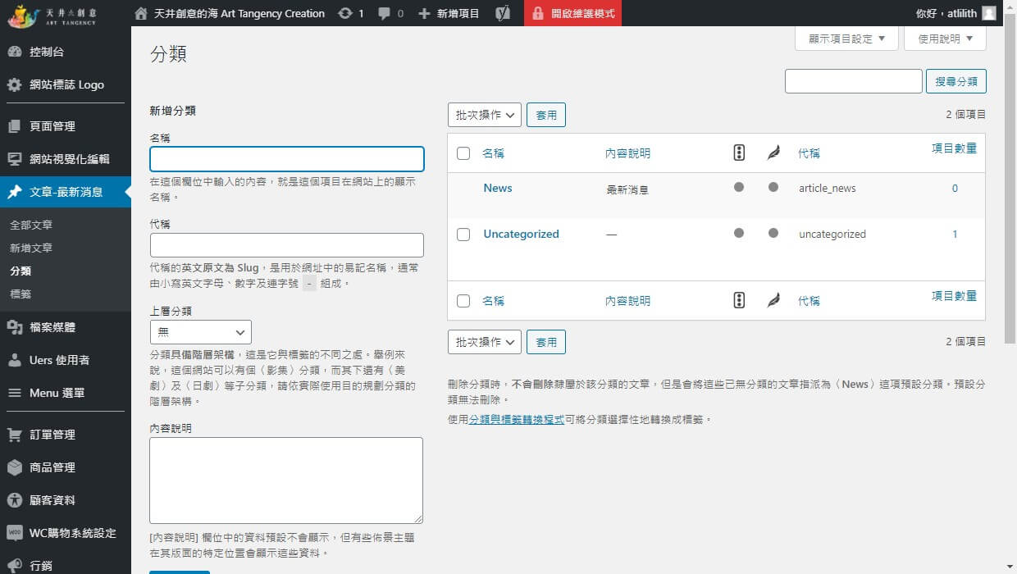Click the home icon in the admin bar
Image resolution: width=1017 pixels, height=574 pixels.
[141, 14]
